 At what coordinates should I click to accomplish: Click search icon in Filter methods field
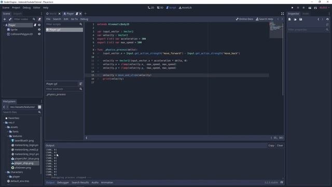coord(81,89)
